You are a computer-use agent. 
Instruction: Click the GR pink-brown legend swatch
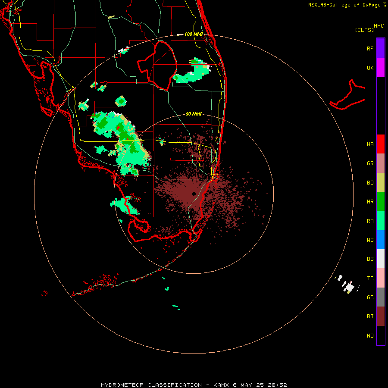click(x=381, y=163)
